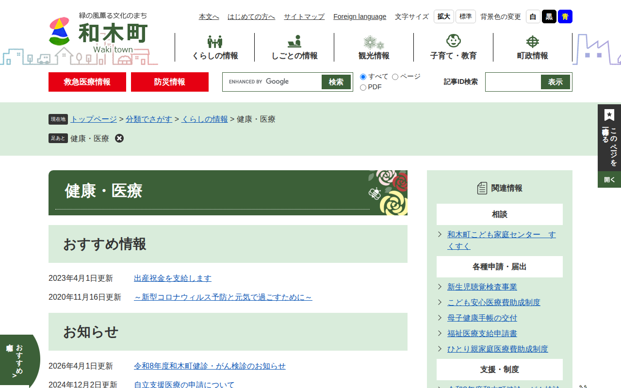The width and height of the screenshot is (621, 388).
Task: Set background color to black (黒)
Action: 549,16
